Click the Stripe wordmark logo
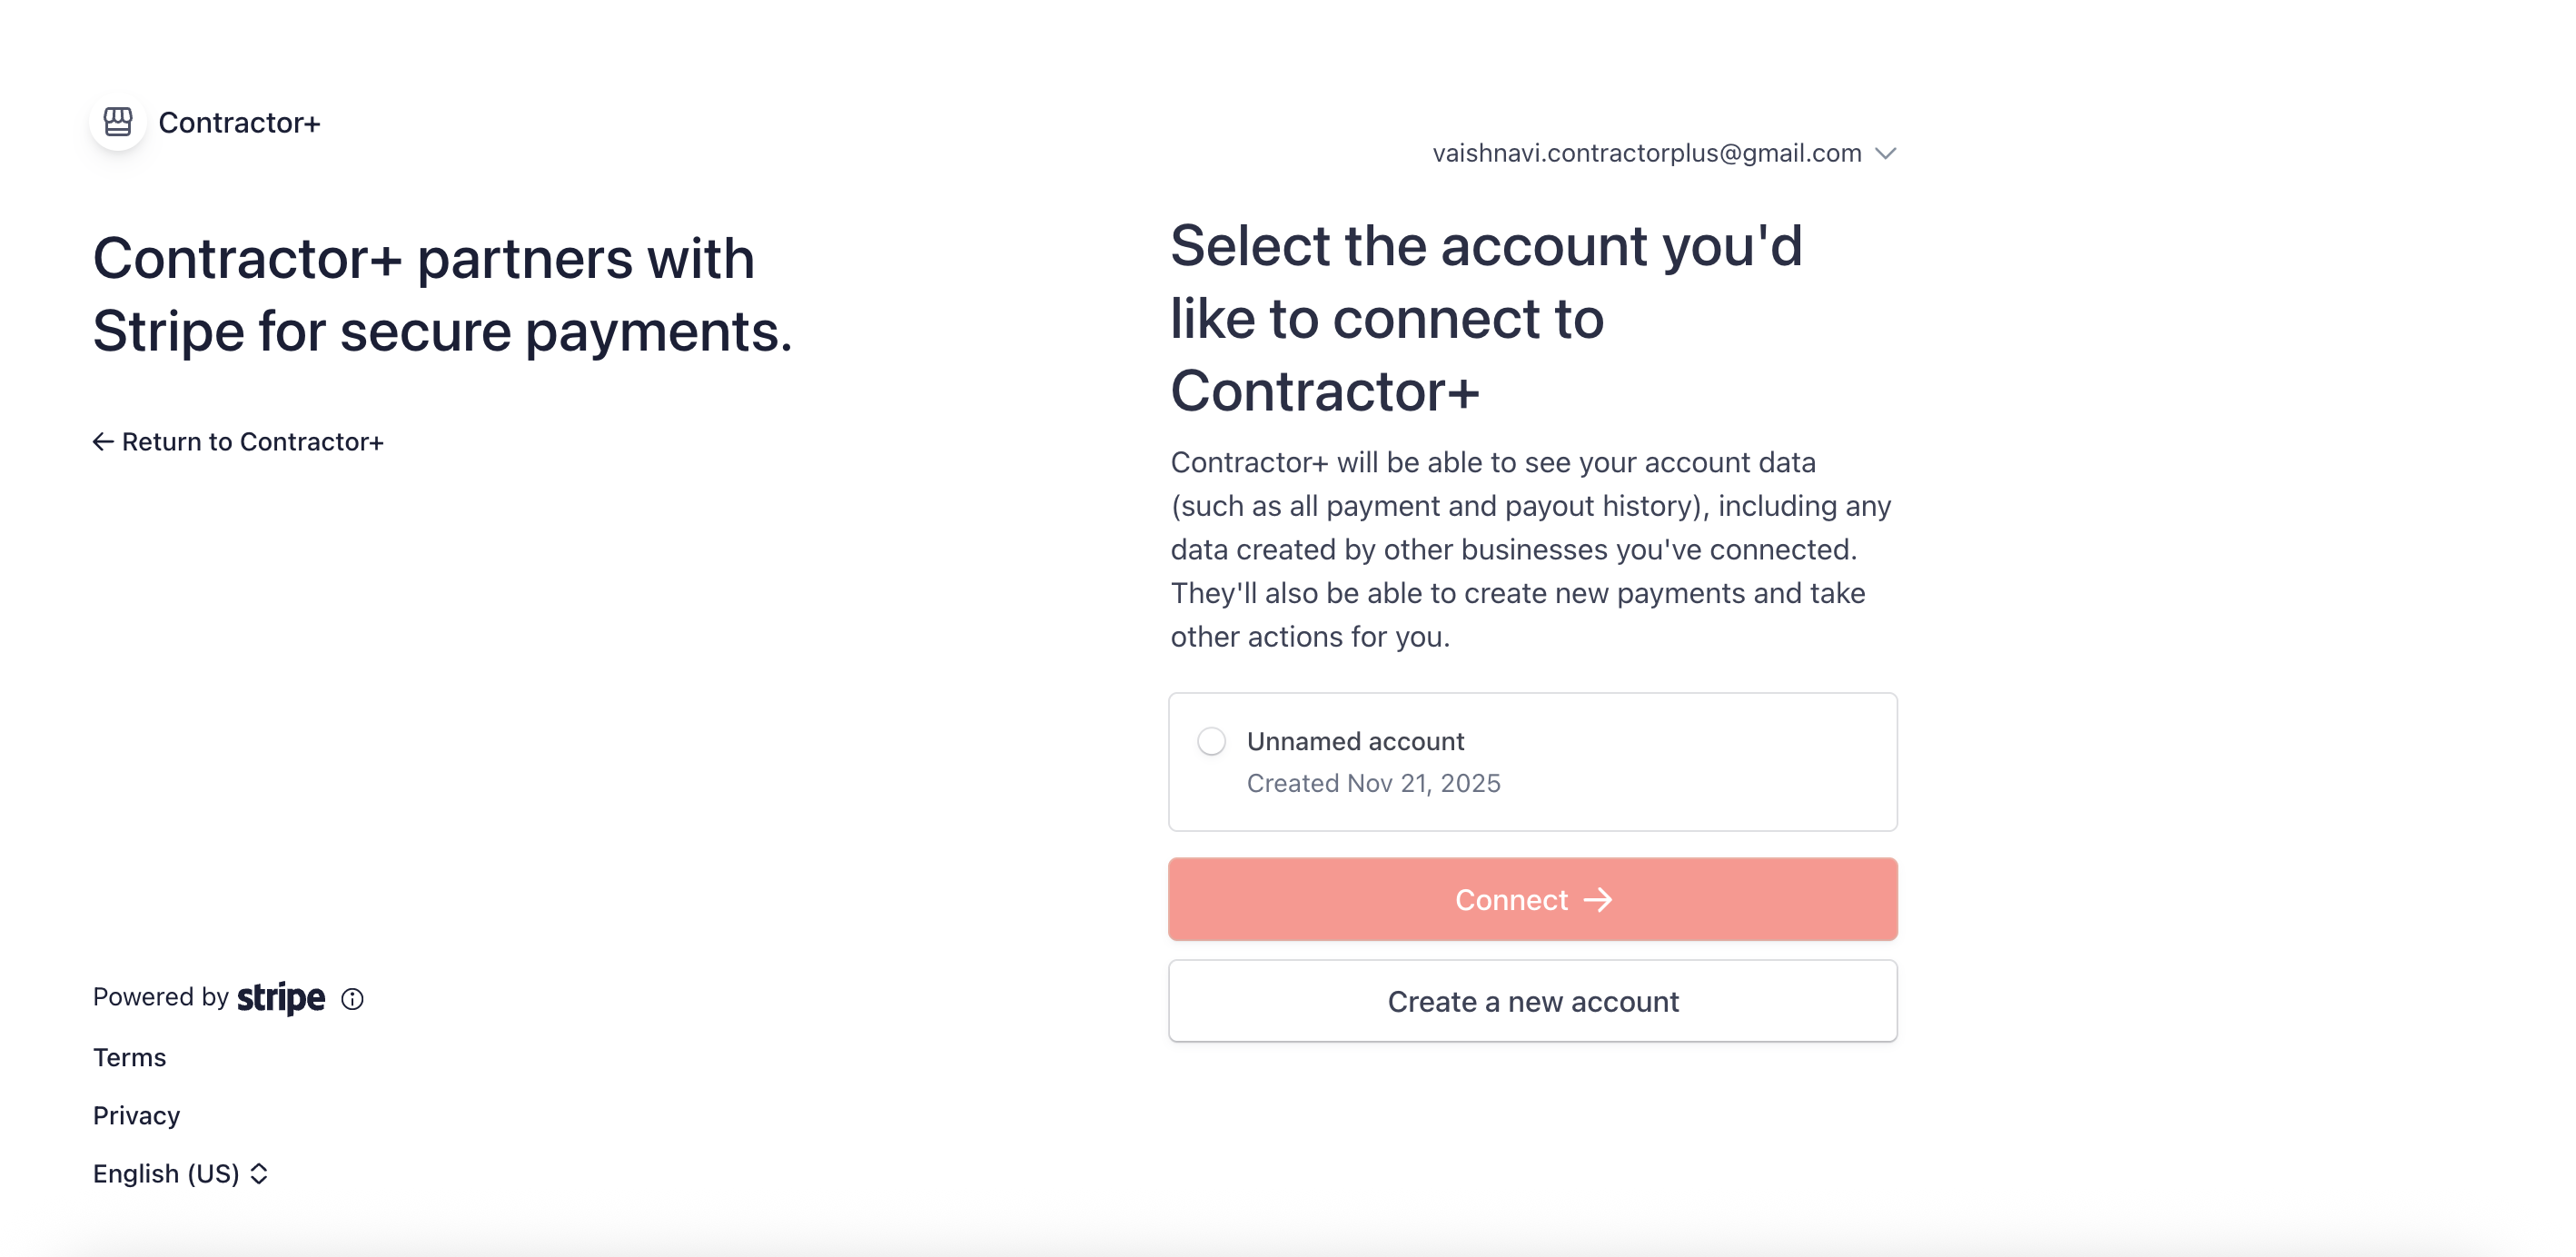 (x=281, y=998)
